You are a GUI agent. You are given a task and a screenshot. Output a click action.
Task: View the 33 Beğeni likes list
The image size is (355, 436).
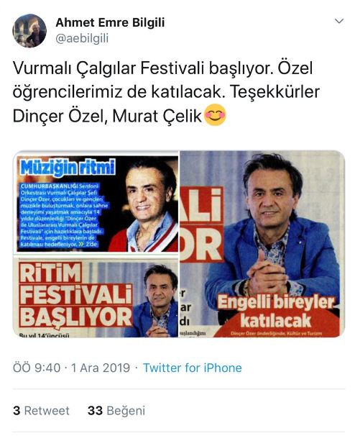[116, 410]
